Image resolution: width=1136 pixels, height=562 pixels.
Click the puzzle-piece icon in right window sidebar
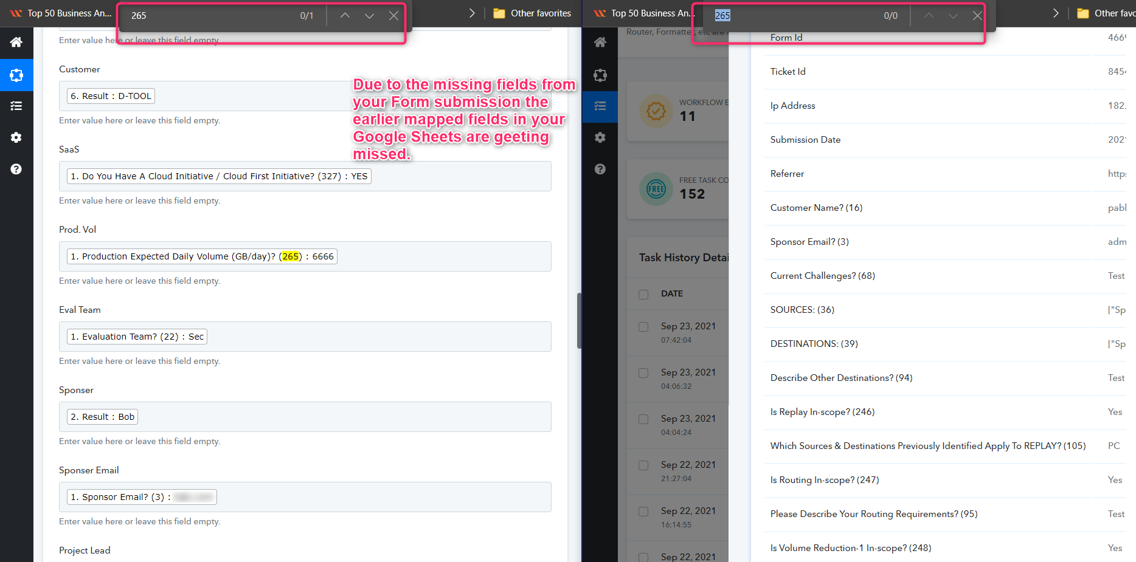600,75
